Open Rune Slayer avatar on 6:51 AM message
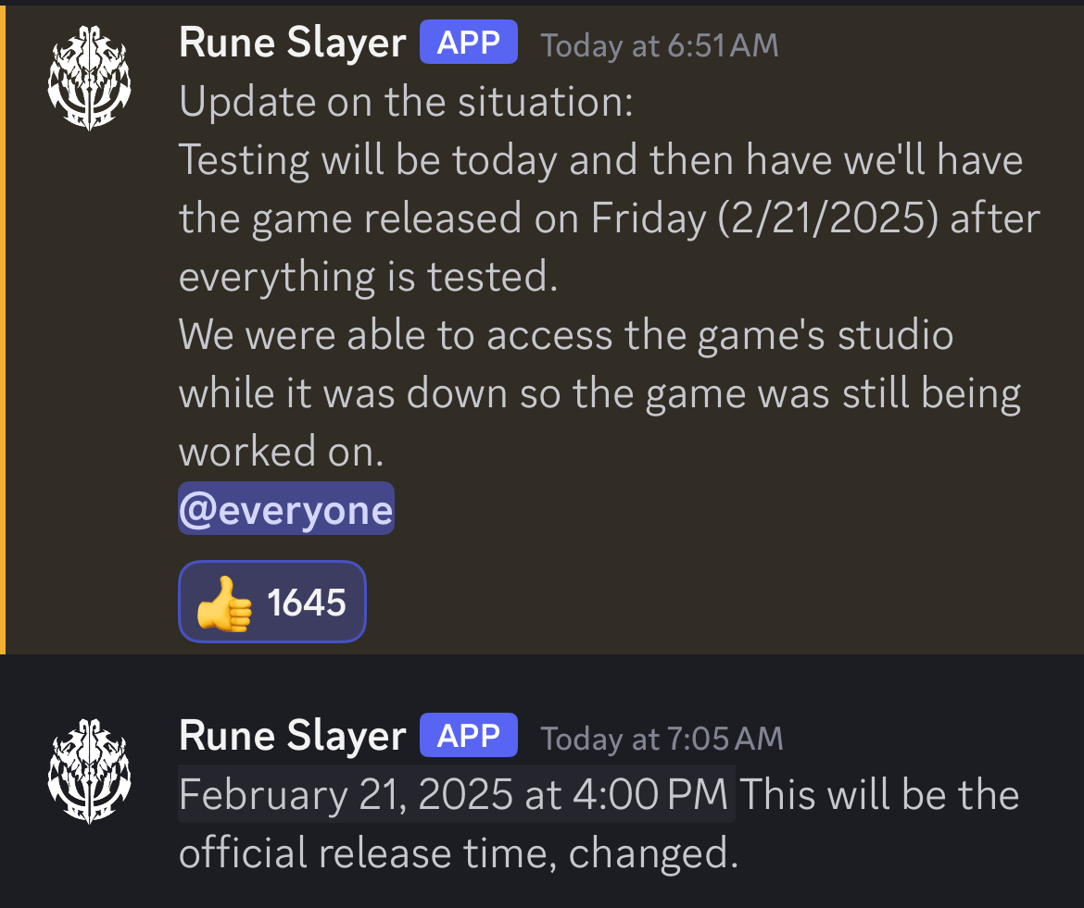The height and width of the screenshot is (908, 1084). [89, 78]
